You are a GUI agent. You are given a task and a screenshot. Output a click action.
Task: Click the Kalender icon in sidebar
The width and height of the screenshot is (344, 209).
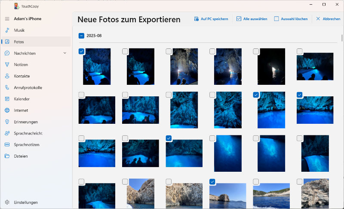tap(7, 99)
